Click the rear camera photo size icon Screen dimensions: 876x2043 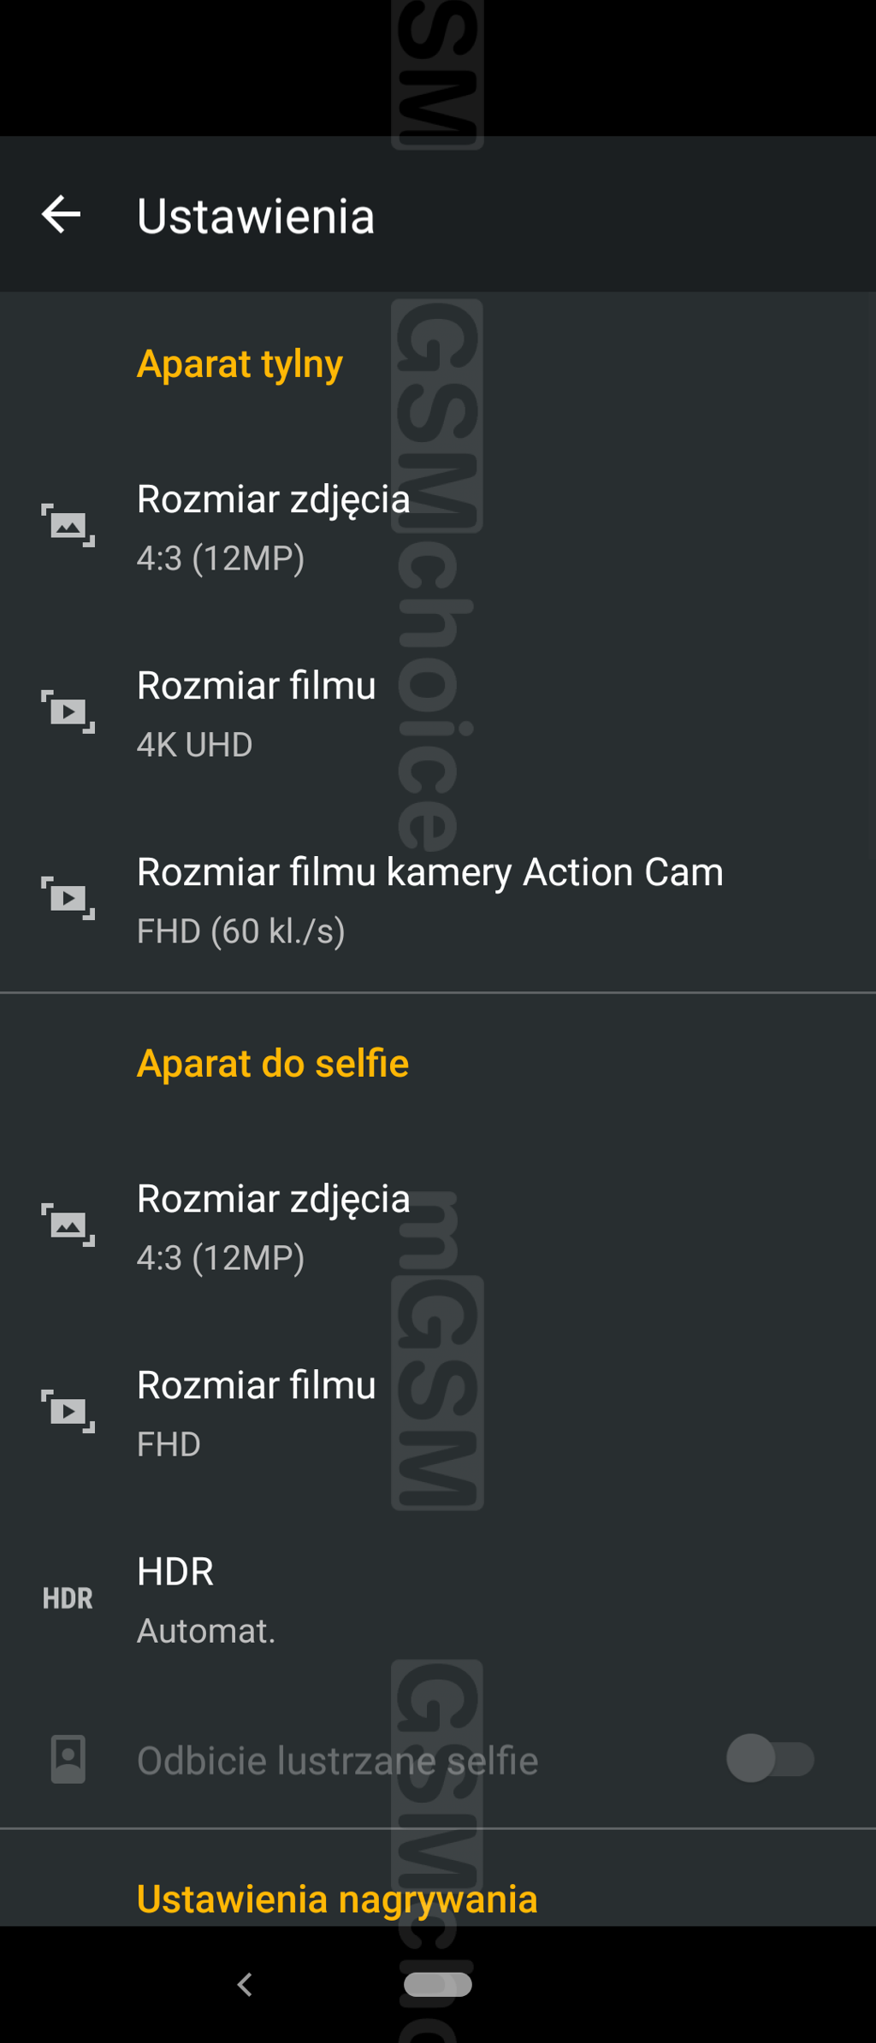pyautogui.click(x=68, y=525)
